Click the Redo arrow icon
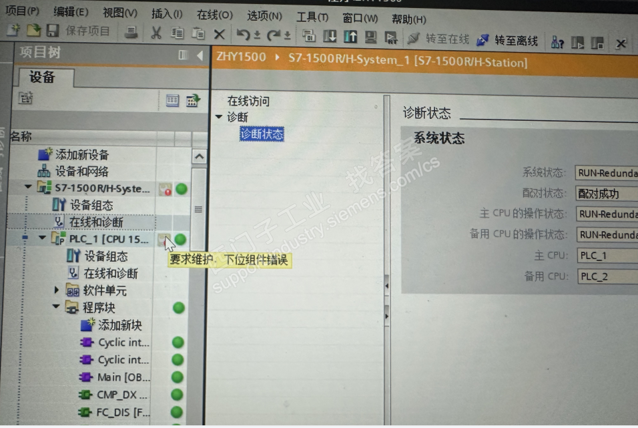 point(274,35)
